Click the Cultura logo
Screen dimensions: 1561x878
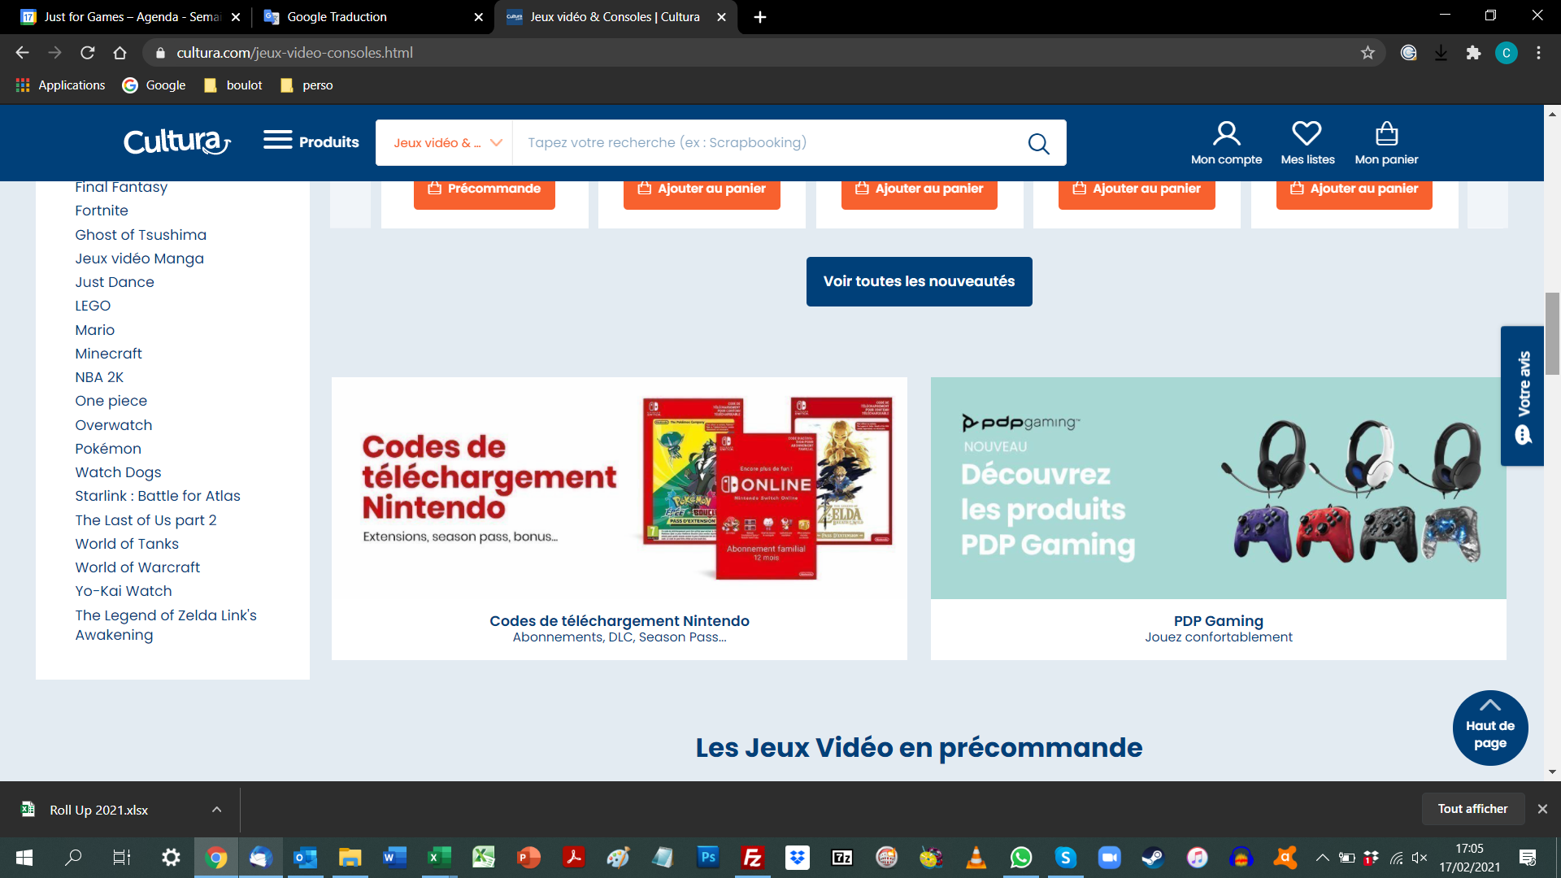pos(177,142)
